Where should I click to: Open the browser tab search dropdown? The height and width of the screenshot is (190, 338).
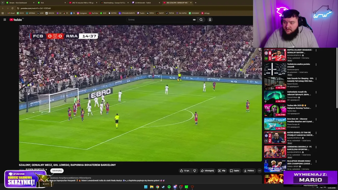point(3,3)
